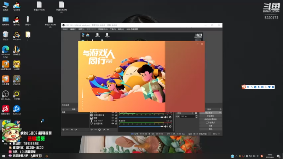Show hidden tray icons with taskbar chevron
Screen dimensions: 283x159
[236, 156]
